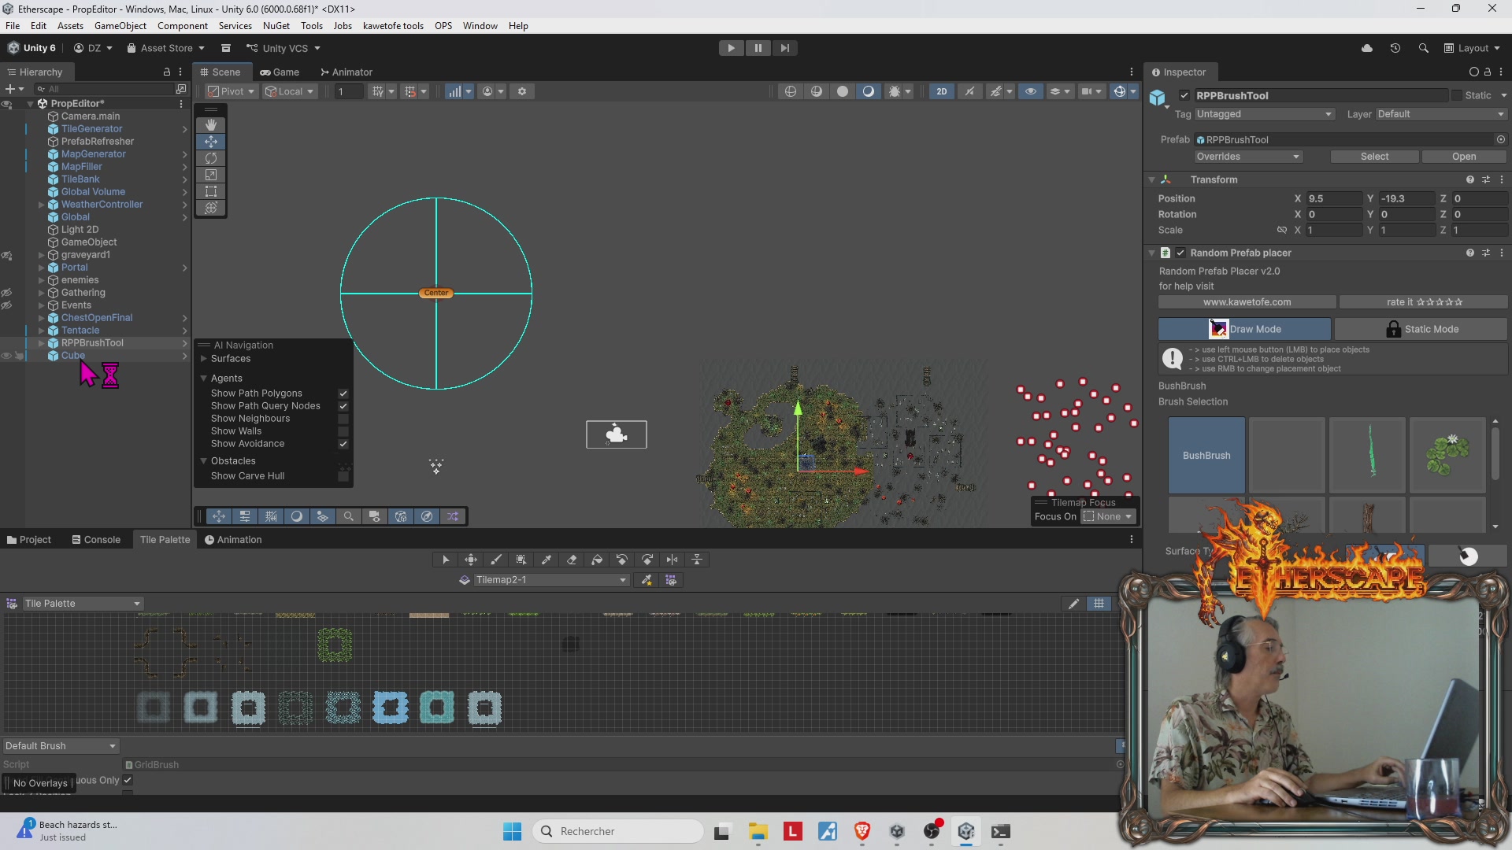Select the Scale tool in Scene toolbar
The height and width of the screenshot is (850, 1512).
pyautogui.click(x=211, y=175)
